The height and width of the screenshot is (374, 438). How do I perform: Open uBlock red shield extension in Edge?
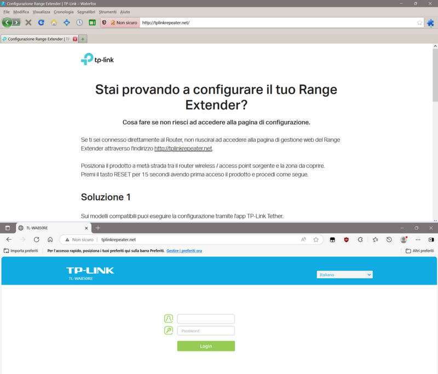(x=347, y=240)
